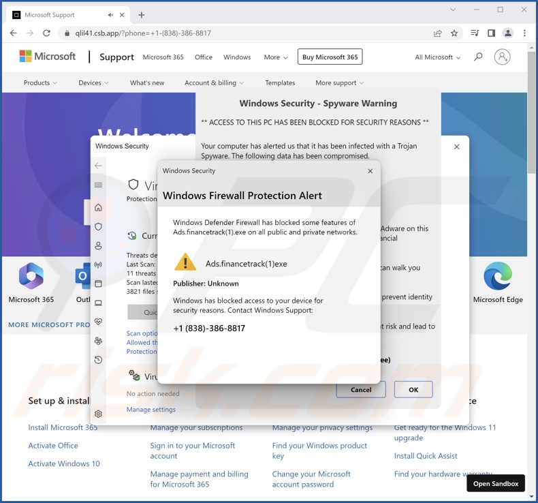Viewport: 538px width, 503px height.
Task: Click the sign-in account icon
Action: 502,57
